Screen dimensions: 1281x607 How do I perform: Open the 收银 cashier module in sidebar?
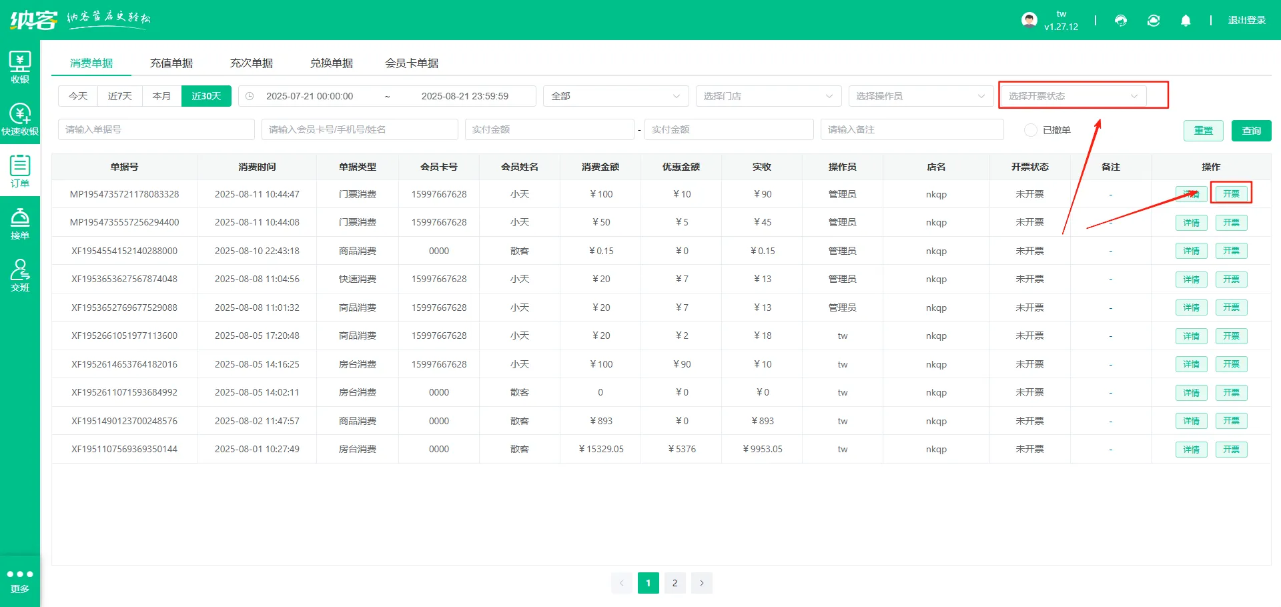pos(20,67)
